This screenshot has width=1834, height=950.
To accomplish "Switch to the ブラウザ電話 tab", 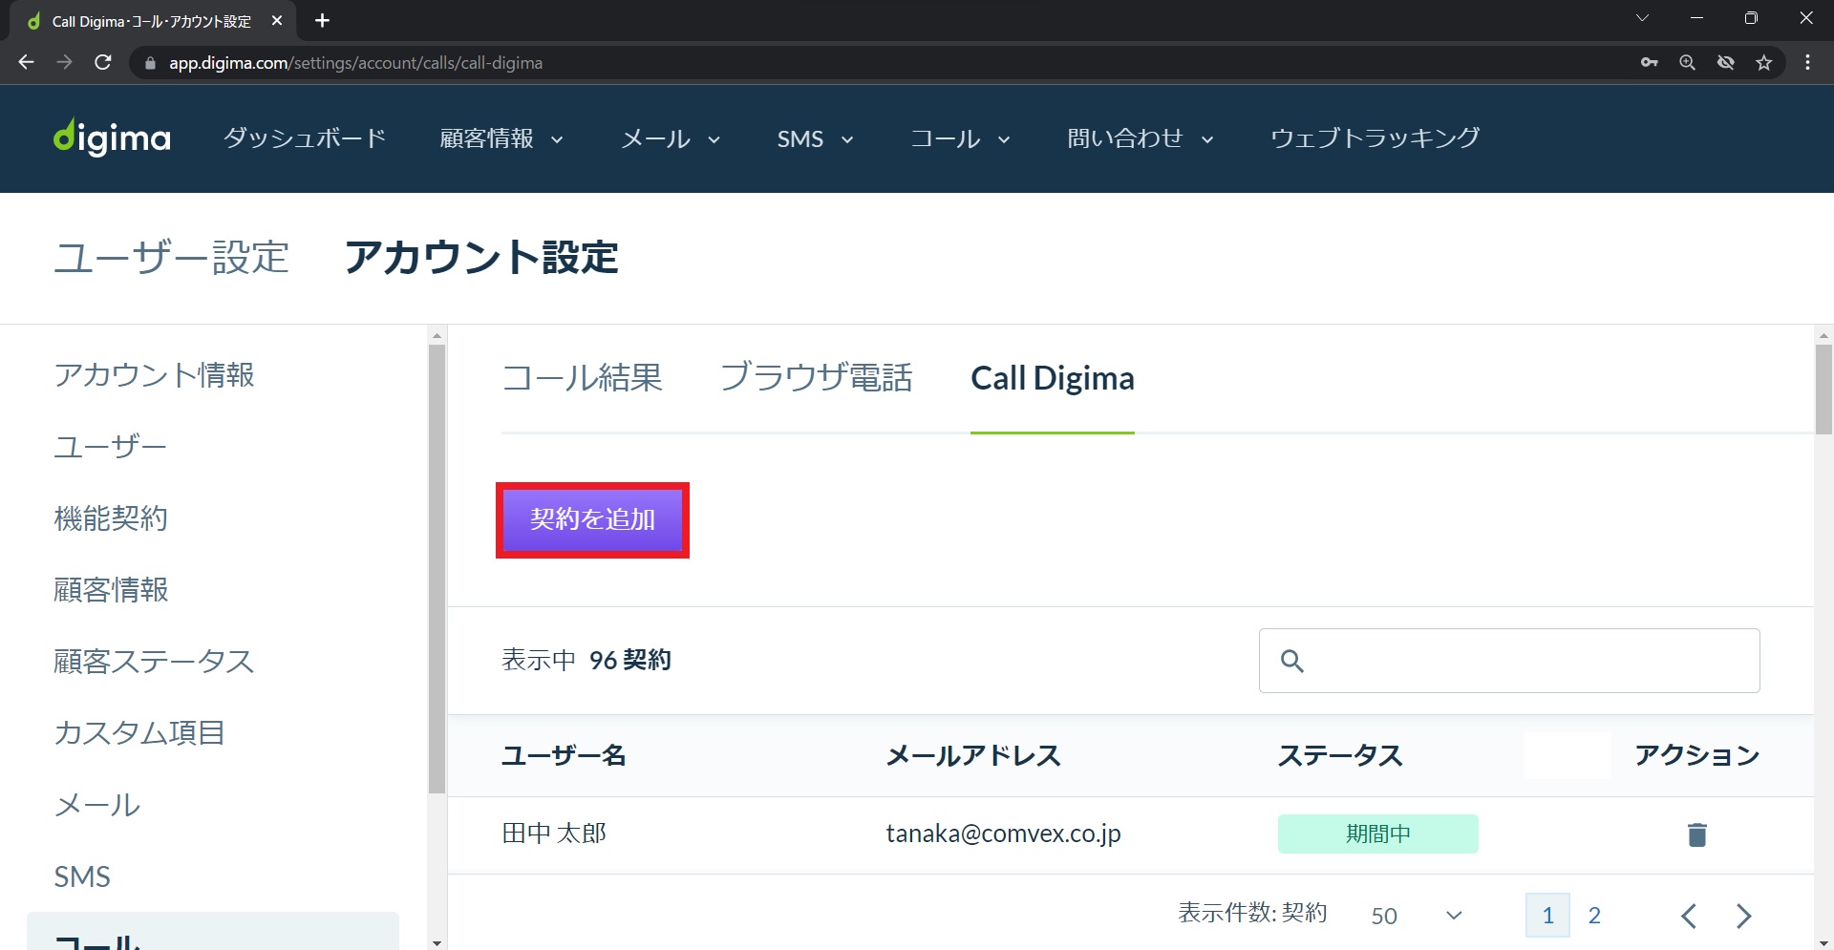I will [x=817, y=378].
